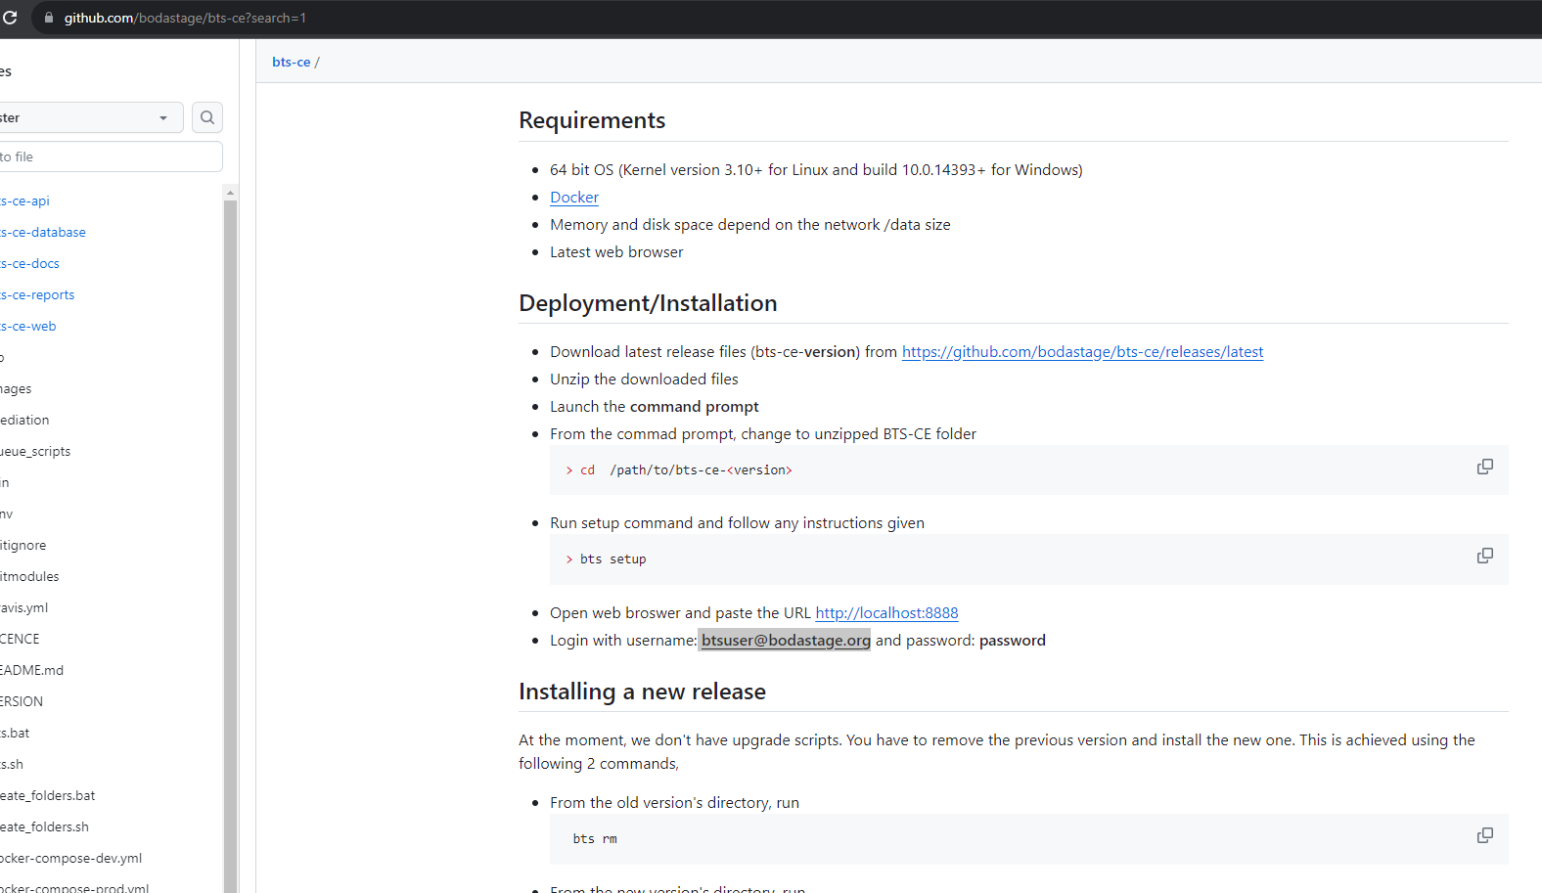The width and height of the screenshot is (1542, 893).
Task: Open the .gitignore file
Action: click(x=23, y=545)
